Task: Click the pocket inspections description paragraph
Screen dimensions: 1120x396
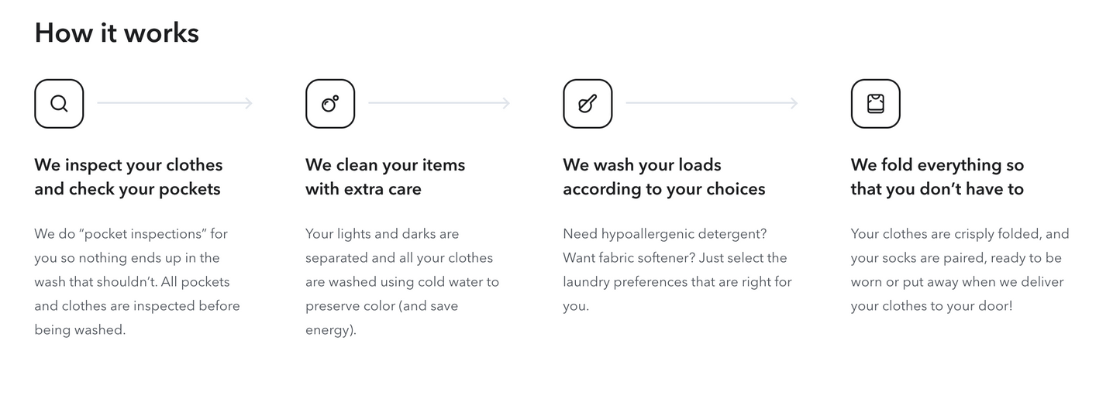Action: [x=137, y=281]
